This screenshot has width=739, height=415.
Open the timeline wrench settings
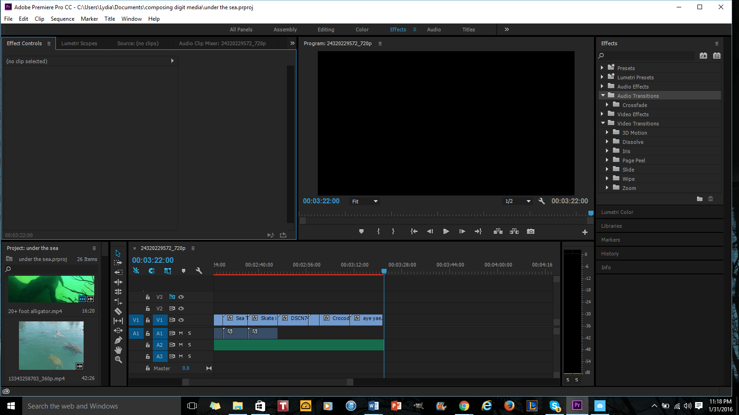coord(199,271)
